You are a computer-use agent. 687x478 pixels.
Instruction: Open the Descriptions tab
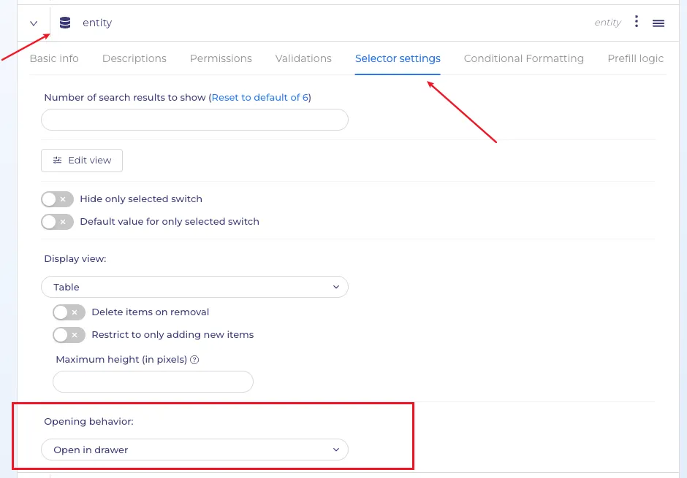134,58
